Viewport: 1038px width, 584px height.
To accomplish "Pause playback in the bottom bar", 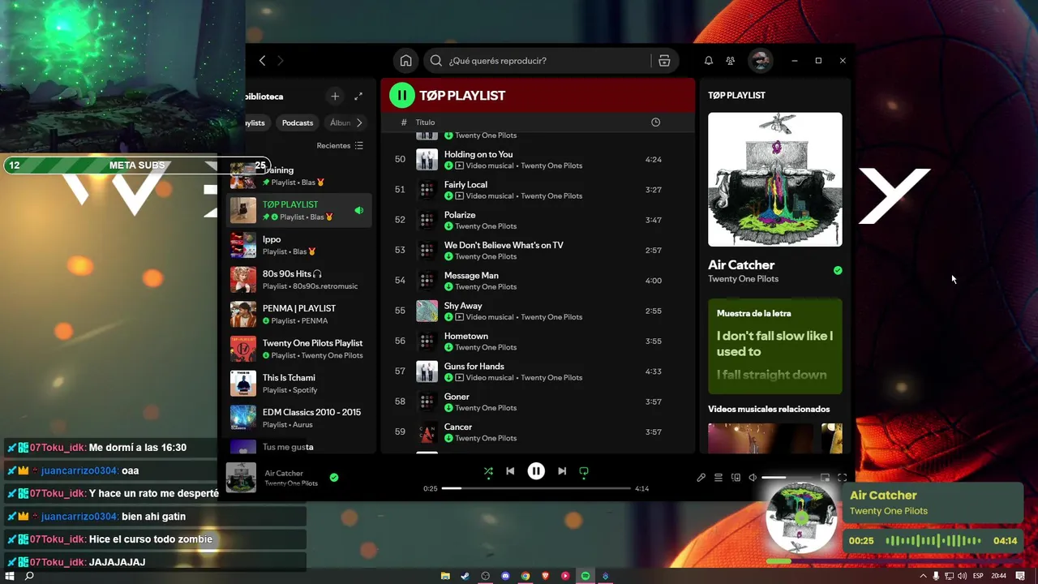I will (x=536, y=471).
